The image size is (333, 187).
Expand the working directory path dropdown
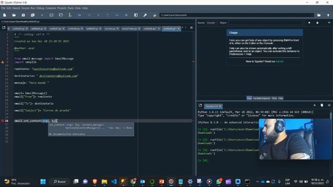(312, 15)
